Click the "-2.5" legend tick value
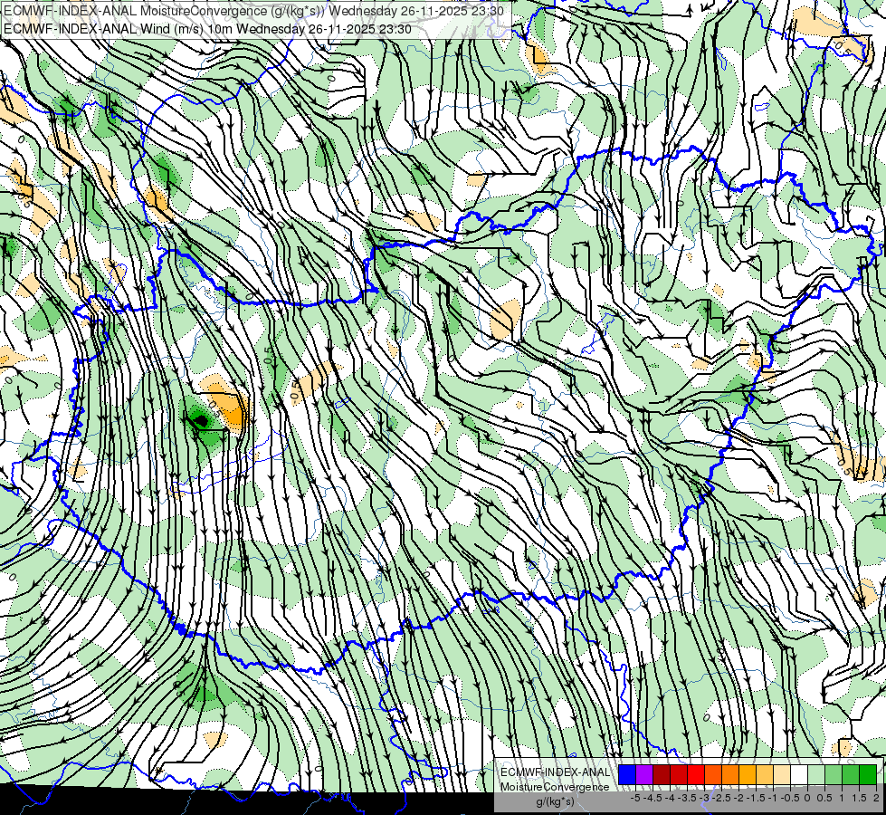The width and height of the screenshot is (886, 815). click(721, 798)
